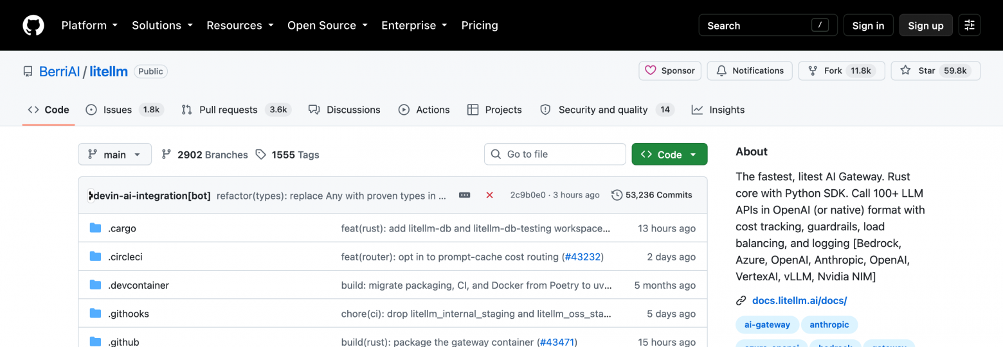Click .cargo folder icon
Image resolution: width=1003 pixels, height=347 pixels.
[96, 228]
